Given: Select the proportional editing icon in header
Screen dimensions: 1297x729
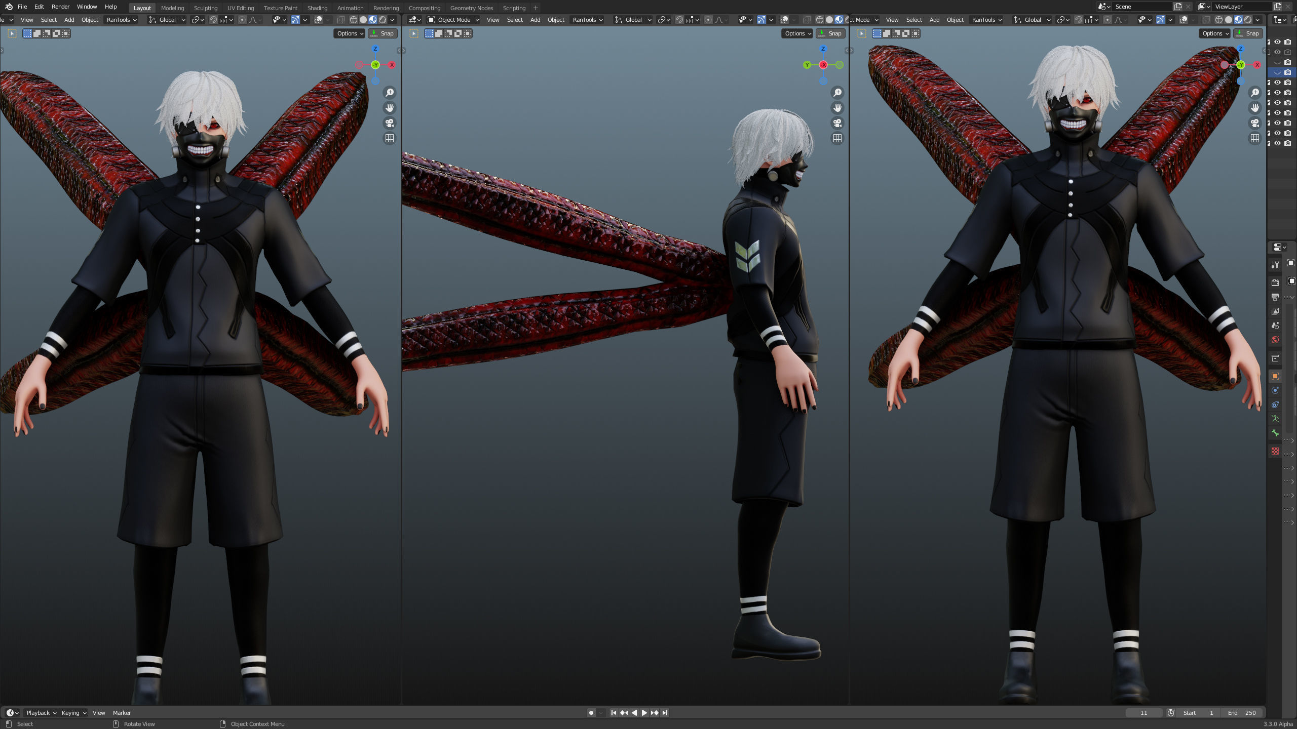Looking at the screenshot, I should pos(242,20).
